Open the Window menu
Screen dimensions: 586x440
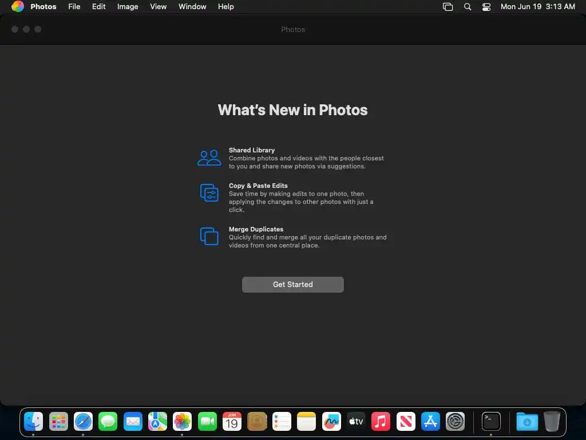(192, 6)
